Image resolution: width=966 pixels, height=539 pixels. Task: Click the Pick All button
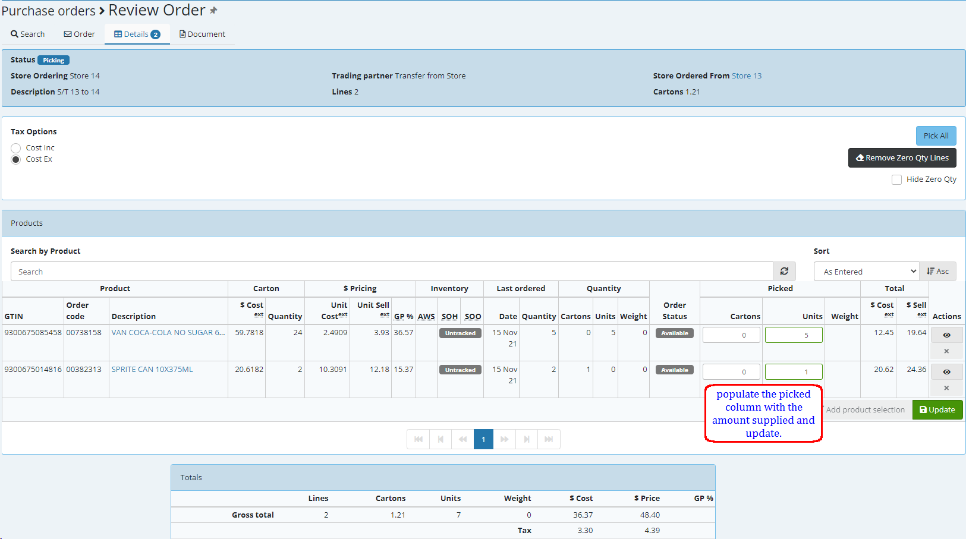click(x=936, y=135)
